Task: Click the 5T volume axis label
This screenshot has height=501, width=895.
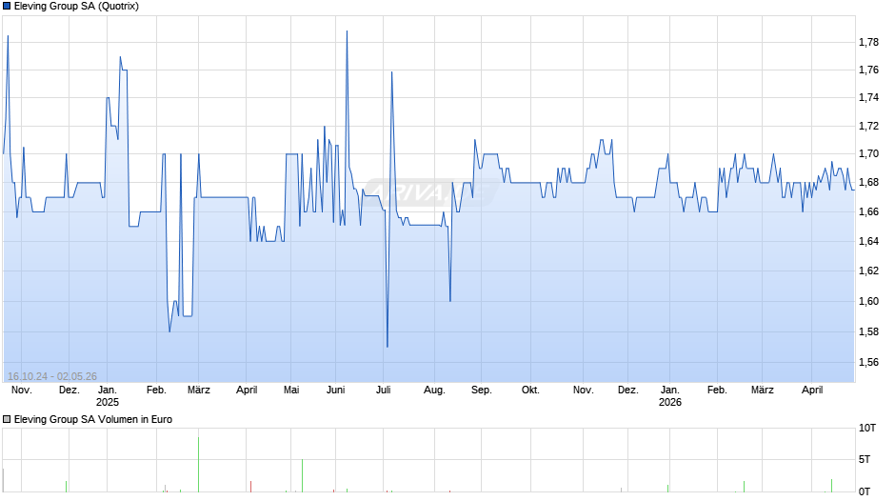Action: tap(865, 460)
